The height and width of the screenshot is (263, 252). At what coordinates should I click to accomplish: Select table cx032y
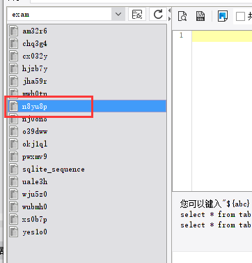tap(87, 56)
